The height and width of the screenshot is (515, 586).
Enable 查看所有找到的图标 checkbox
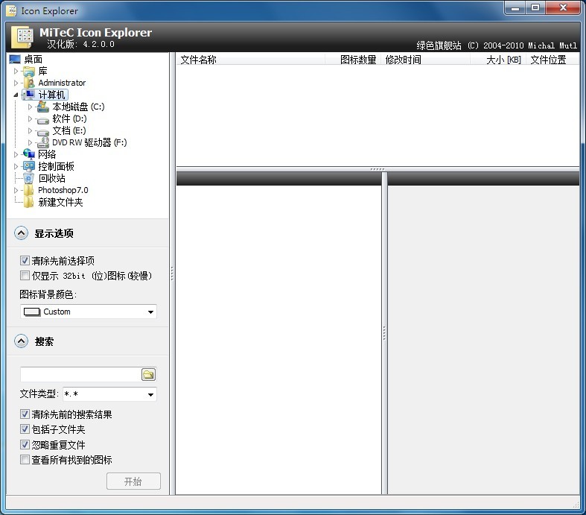click(25, 460)
